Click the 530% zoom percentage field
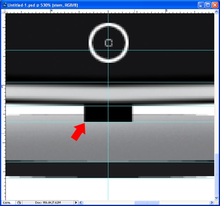This screenshot has width=220, height=206. click(8, 202)
